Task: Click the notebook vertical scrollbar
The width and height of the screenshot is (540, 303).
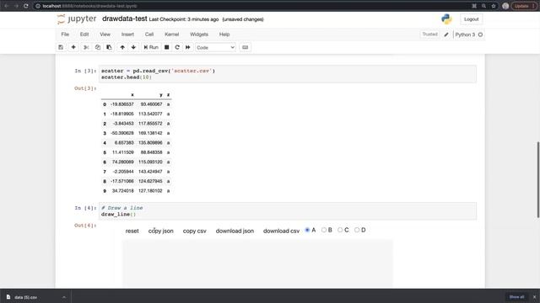Action: click(538, 179)
